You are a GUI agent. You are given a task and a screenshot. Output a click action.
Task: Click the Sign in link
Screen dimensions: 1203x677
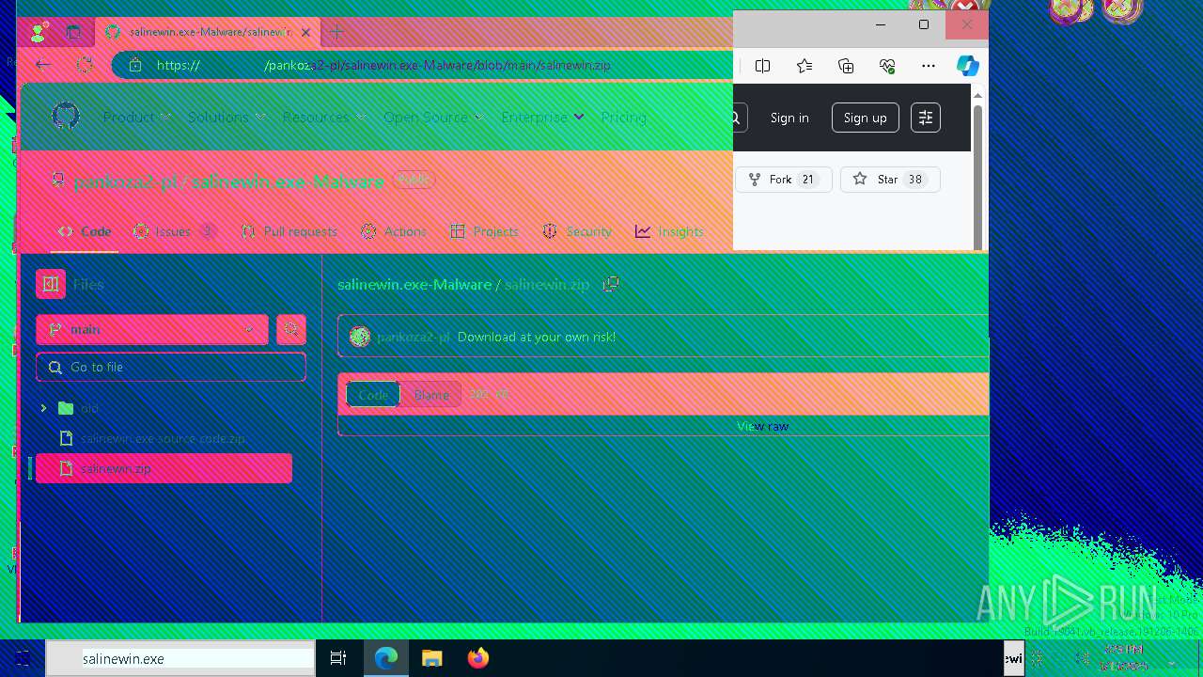pos(789,118)
